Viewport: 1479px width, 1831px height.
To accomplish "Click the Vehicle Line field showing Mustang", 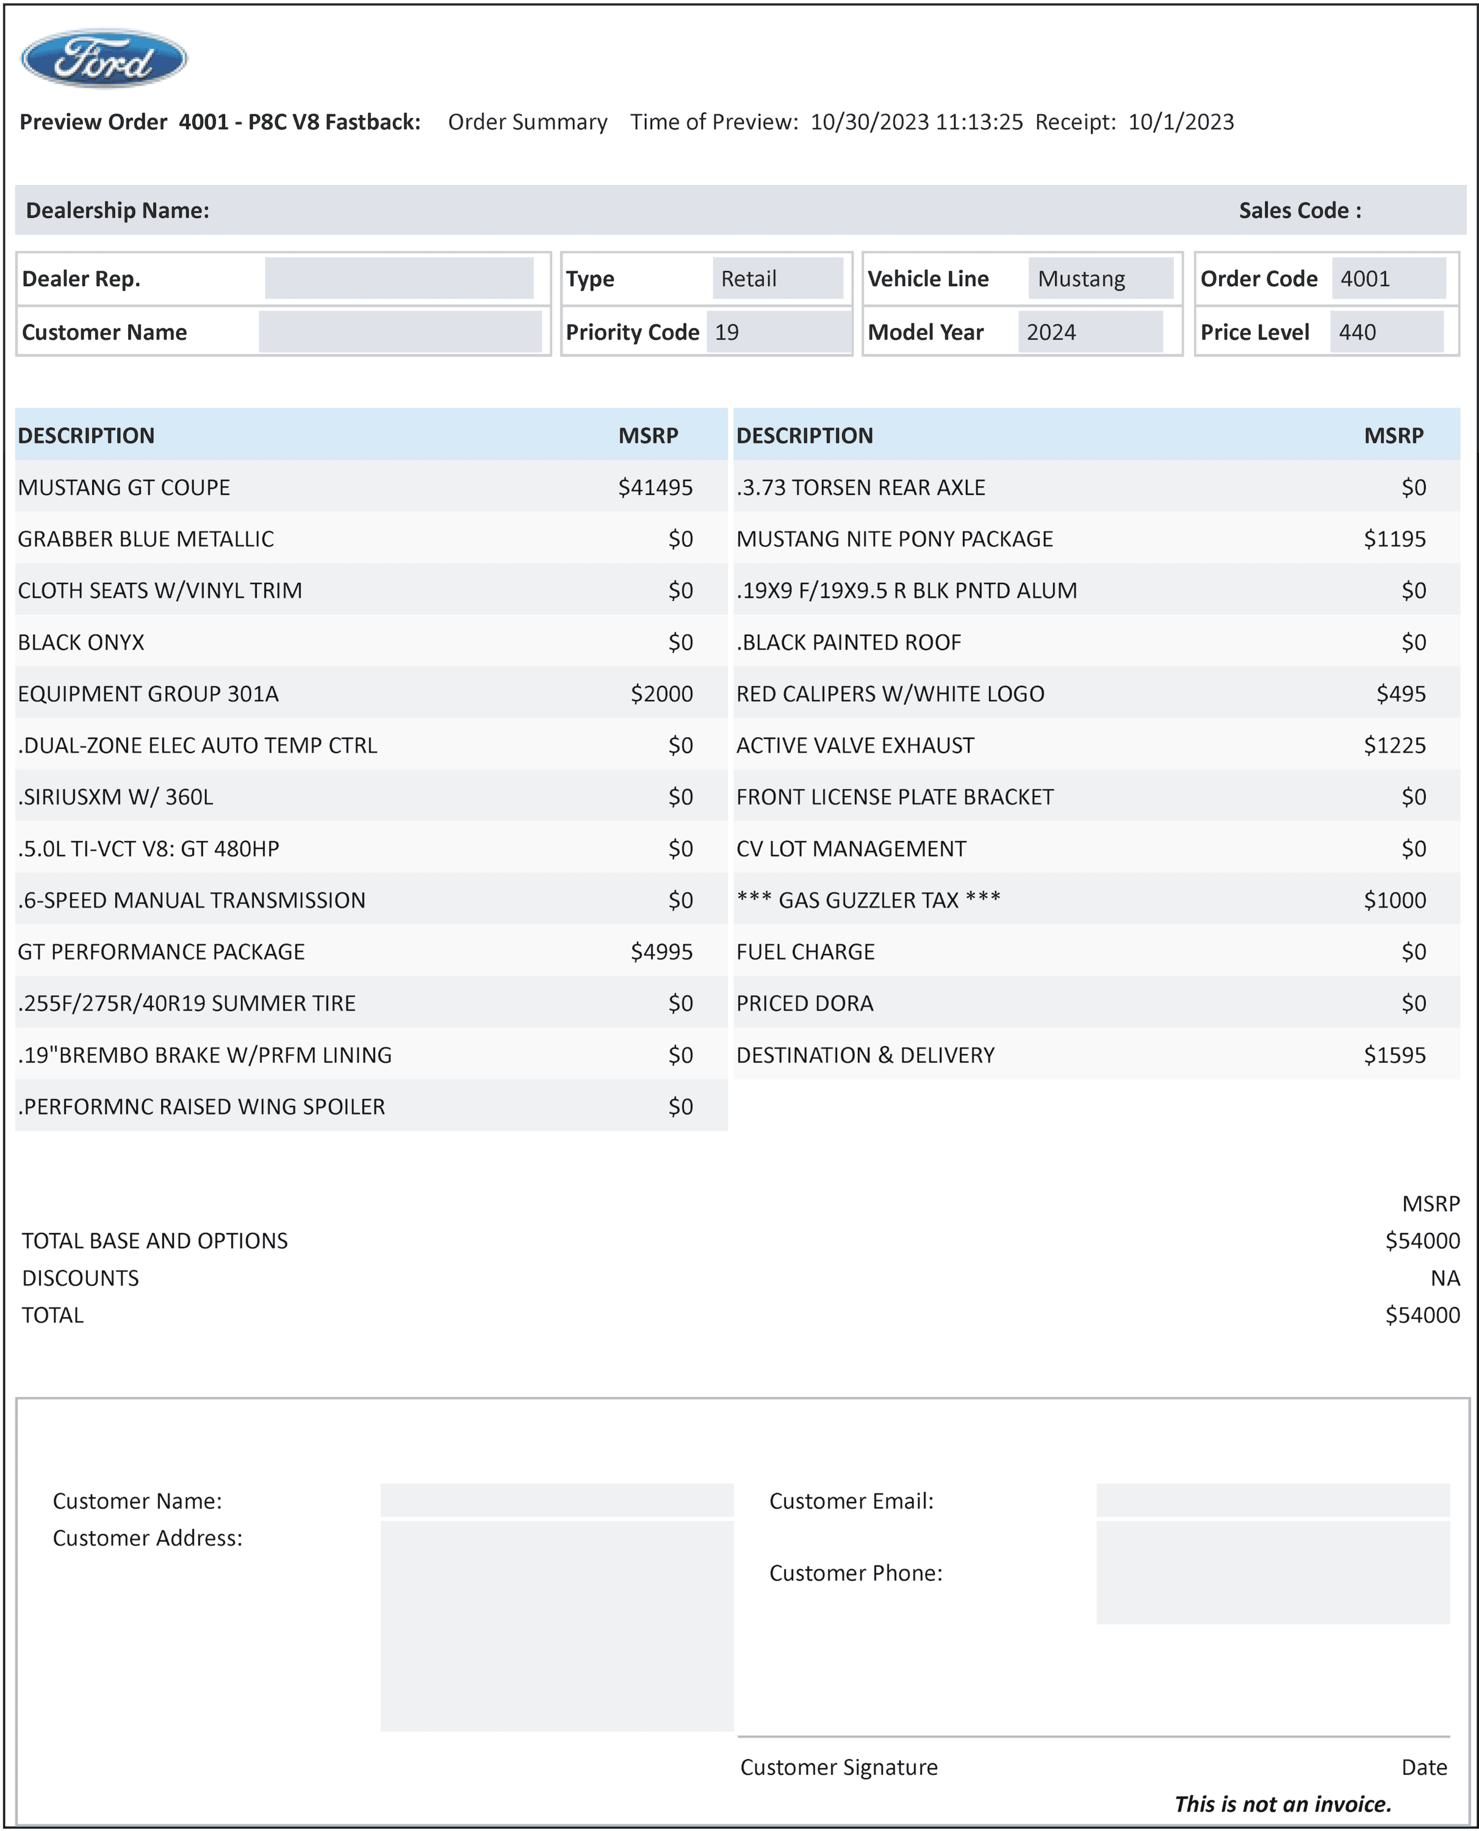I will coord(1100,278).
